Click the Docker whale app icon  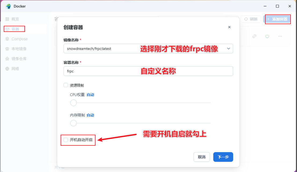tap(8, 6)
